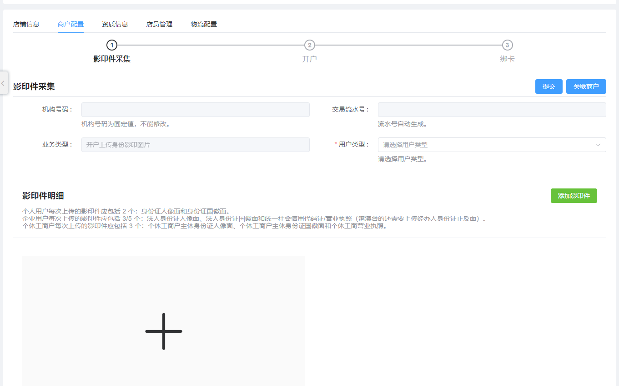Screen dimensions: 619x386
Task: Click the 交易流水号 input field
Action: point(492,110)
